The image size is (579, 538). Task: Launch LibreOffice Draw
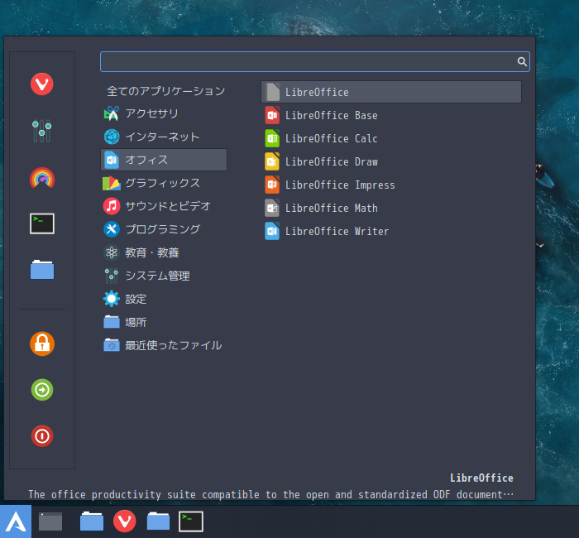[391, 162]
